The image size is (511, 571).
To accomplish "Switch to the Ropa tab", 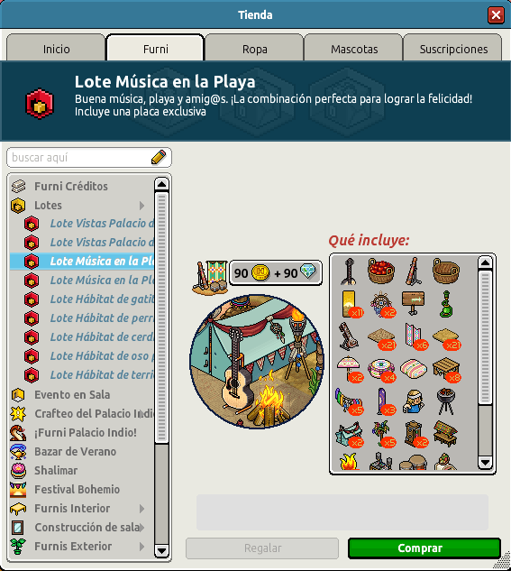I will [x=254, y=49].
